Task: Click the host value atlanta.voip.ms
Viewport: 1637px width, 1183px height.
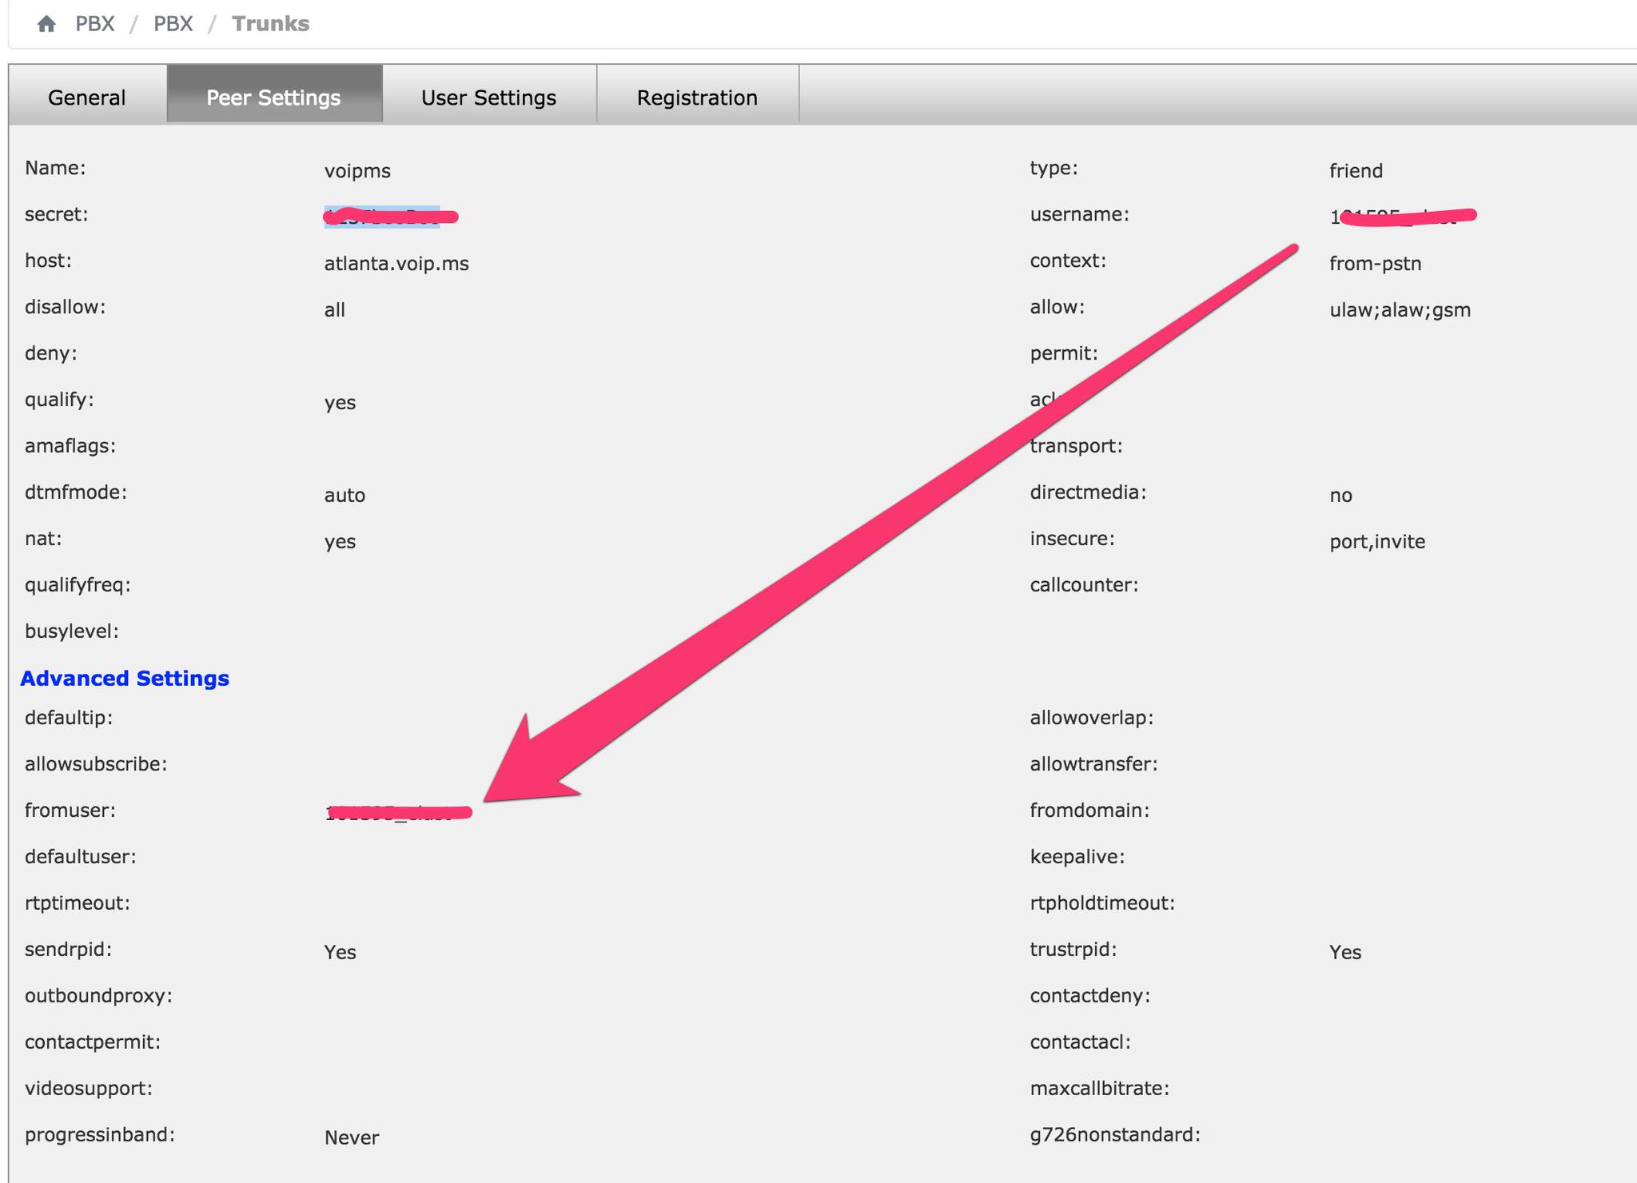Action: click(x=396, y=264)
